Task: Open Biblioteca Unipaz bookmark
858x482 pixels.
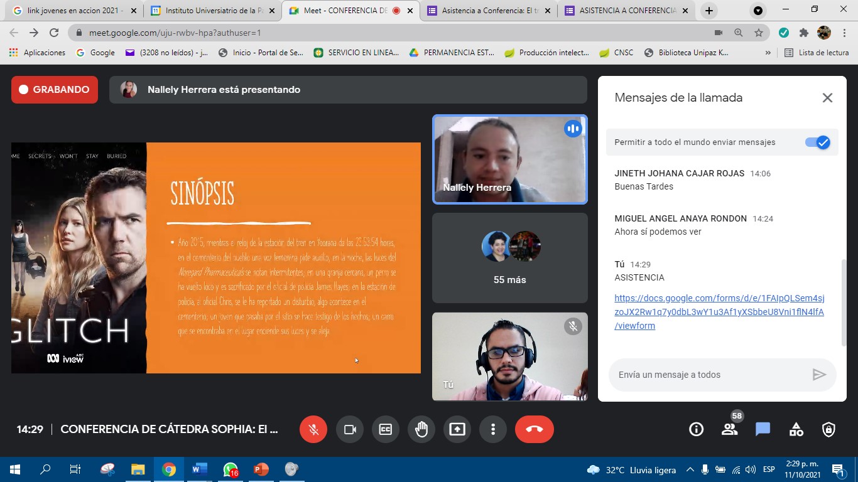Action: coord(687,53)
